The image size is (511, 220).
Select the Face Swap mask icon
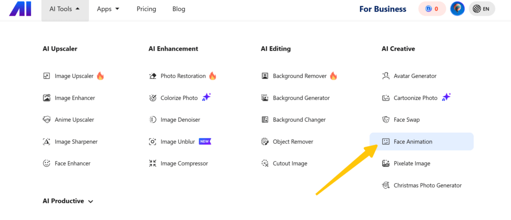[x=386, y=120]
